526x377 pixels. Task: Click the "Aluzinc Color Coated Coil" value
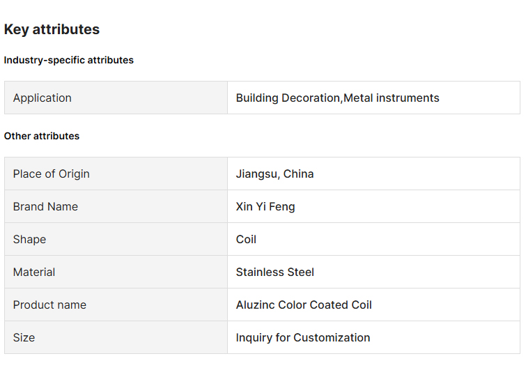(x=304, y=305)
